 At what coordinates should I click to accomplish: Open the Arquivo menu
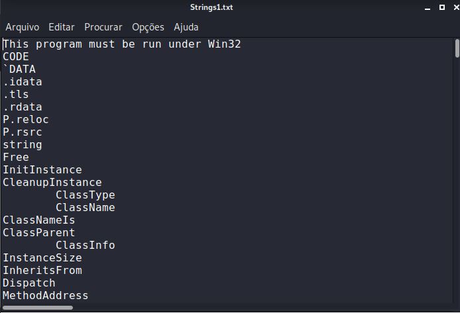23,27
